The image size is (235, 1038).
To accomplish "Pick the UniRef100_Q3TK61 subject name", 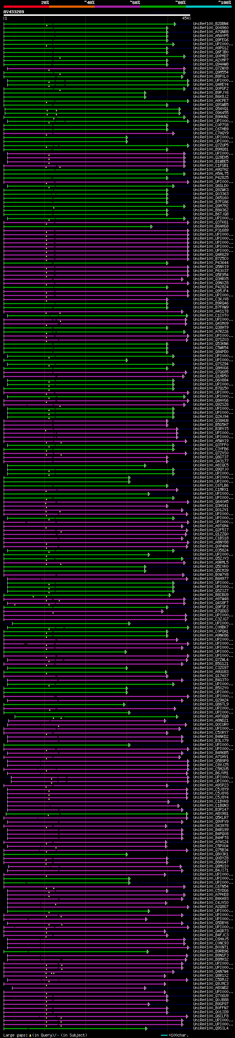I will tap(211, 222).
